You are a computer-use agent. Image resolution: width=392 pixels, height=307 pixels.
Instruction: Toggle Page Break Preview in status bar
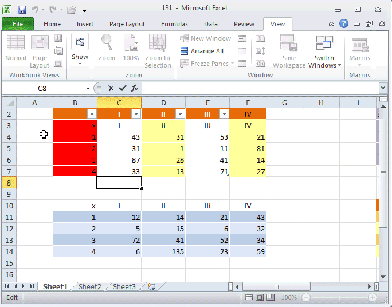(271, 298)
